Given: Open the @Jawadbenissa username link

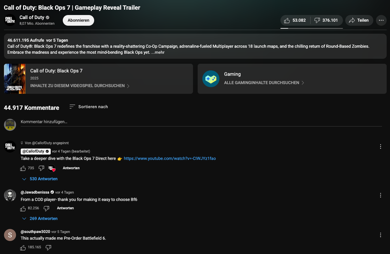Looking at the screenshot, I should 35,192.
